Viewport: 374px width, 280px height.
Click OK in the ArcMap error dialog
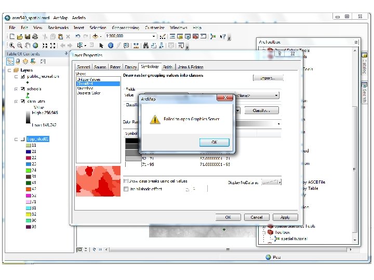click(x=214, y=142)
